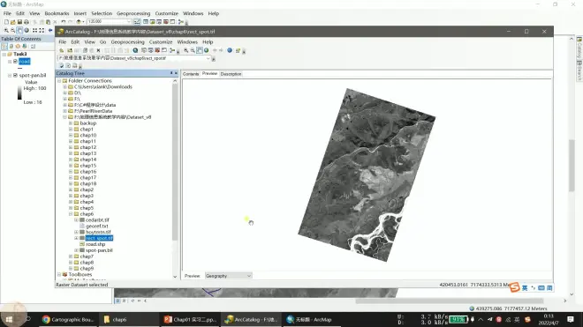
Task: Click Delete X icon in ArcCatalog toolbar
Action: pyautogui.click(x=98, y=50)
